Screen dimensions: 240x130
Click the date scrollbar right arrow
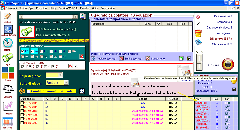[76, 16]
